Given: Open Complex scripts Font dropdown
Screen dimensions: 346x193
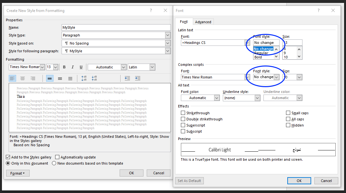Looking at the screenshot, I should pos(247,77).
